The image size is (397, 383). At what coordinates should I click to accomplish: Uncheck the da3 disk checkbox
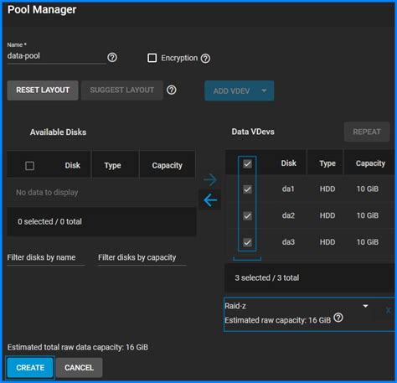tap(247, 242)
